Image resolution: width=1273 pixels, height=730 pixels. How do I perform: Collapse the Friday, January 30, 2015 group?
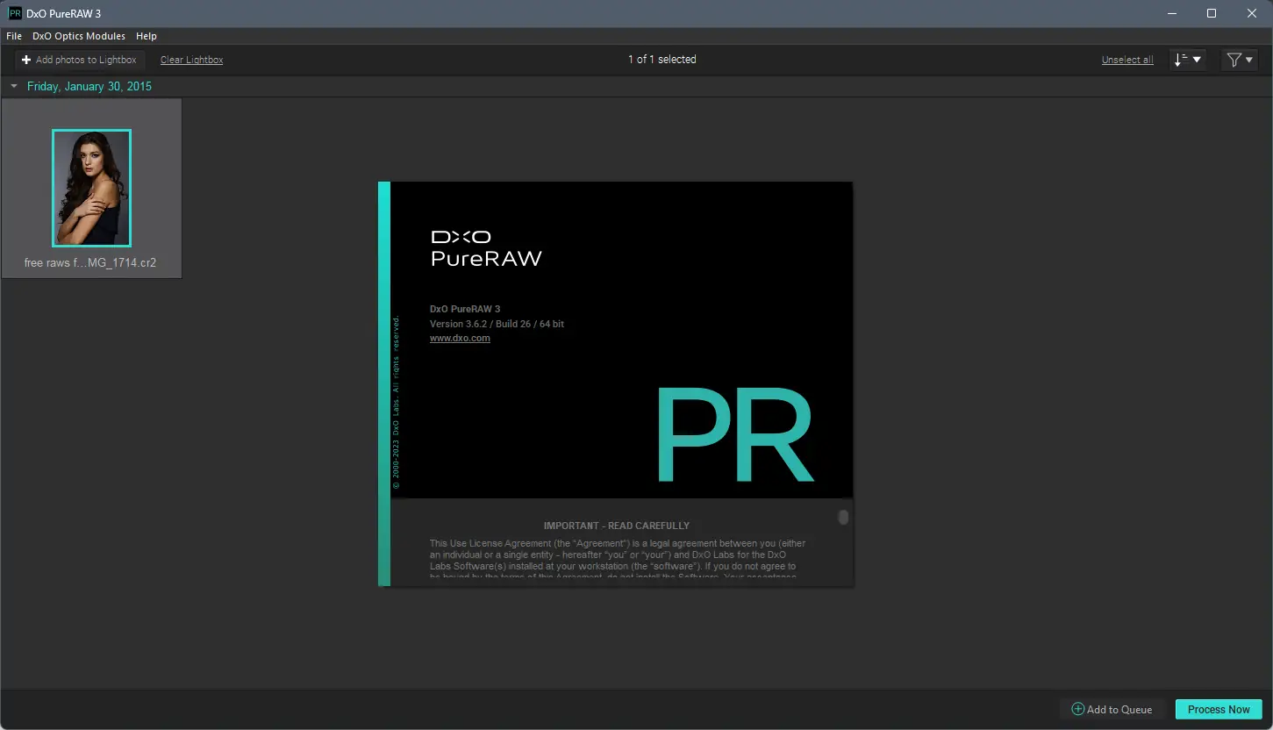coord(13,86)
